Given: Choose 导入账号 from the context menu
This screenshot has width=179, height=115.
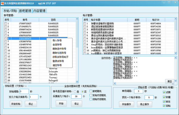Looking at the screenshot, I should pos(57,40).
